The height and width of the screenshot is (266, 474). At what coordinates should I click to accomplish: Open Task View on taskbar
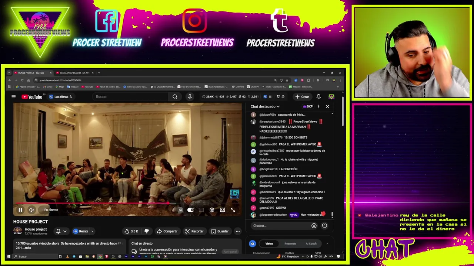[x=60, y=256]
